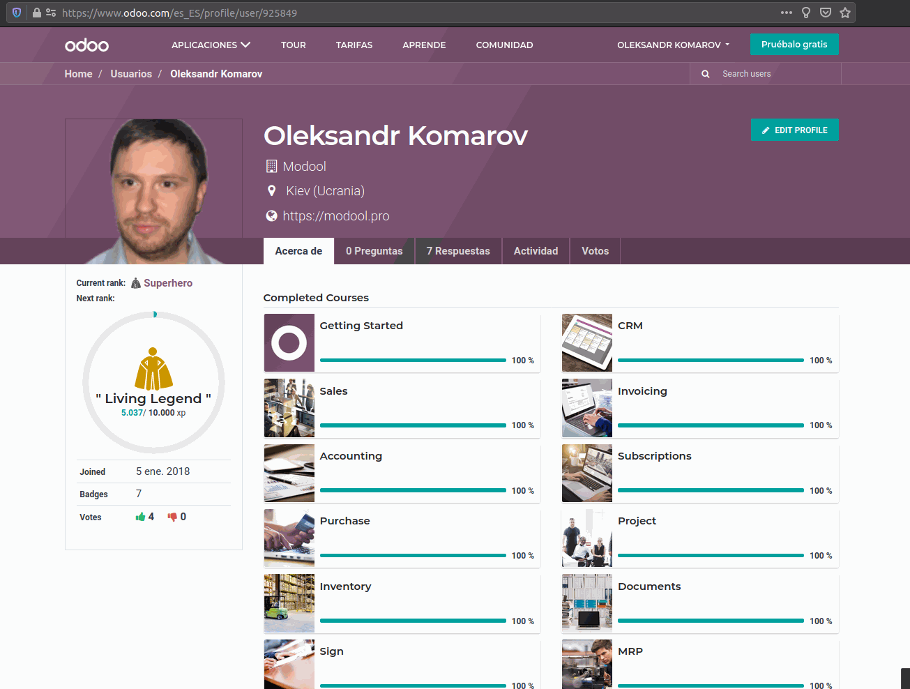Open the Invoicing course thumbnail
910x689 pixels.
point(587,408)
